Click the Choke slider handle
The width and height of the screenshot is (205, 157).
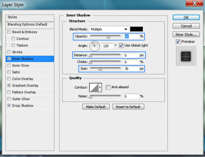(x=90, y=63)
